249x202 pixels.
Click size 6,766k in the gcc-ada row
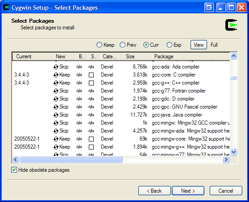pos(140,67)
